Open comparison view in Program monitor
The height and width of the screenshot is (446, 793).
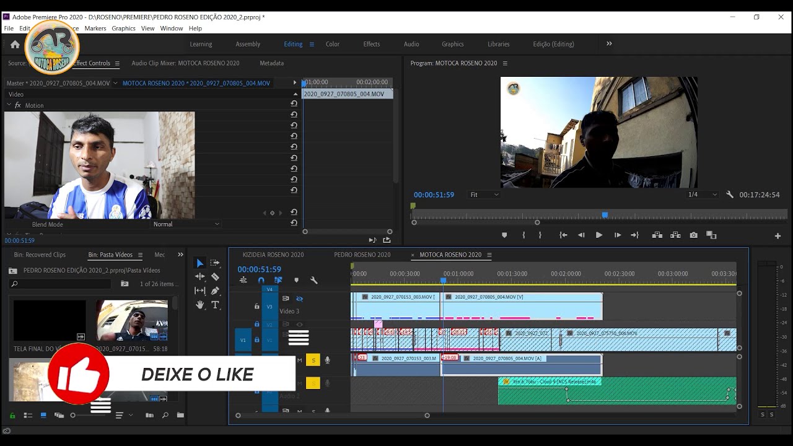711,235
